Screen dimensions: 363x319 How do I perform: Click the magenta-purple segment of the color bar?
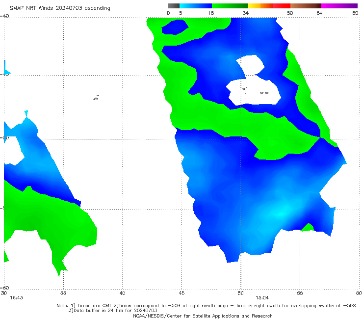coord(339,6)
